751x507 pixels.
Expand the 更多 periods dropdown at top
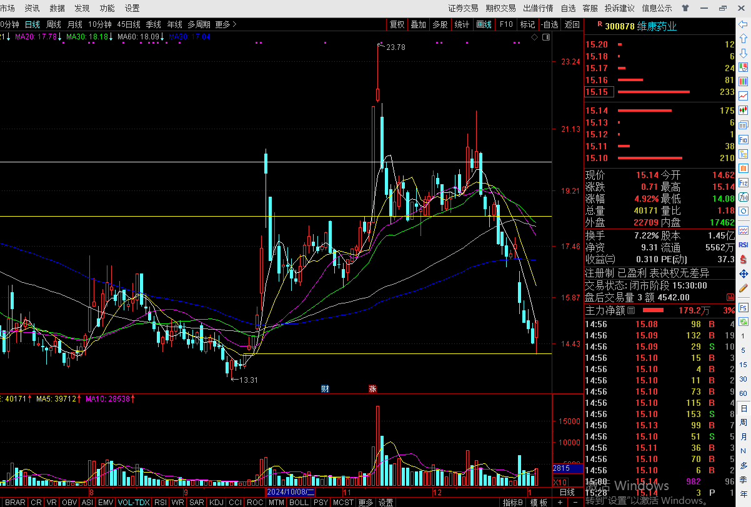coord(226,24)
